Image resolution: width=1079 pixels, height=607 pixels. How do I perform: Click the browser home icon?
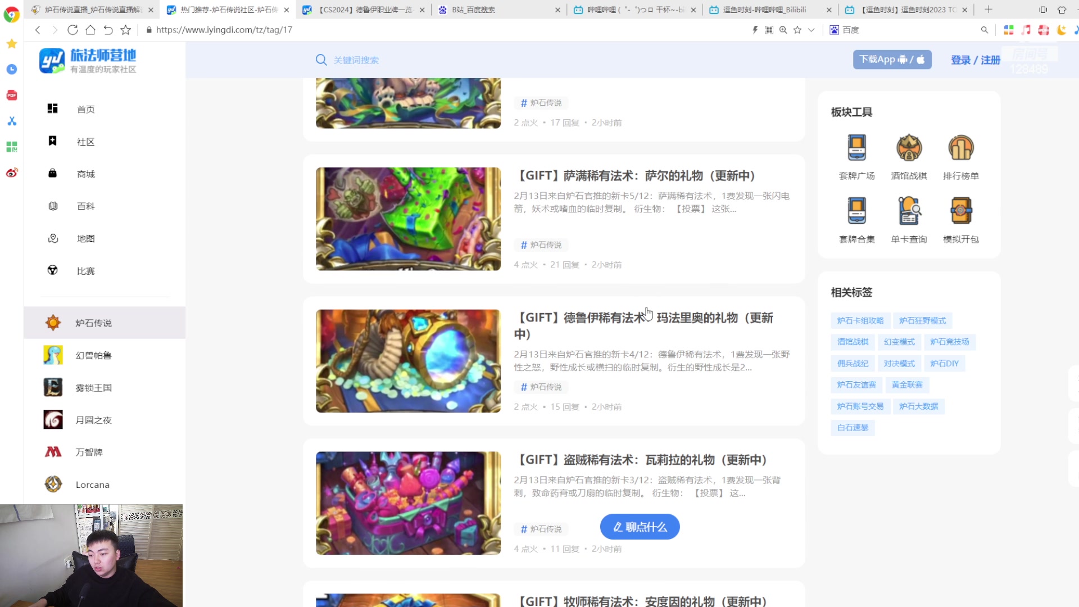[90, 30]
